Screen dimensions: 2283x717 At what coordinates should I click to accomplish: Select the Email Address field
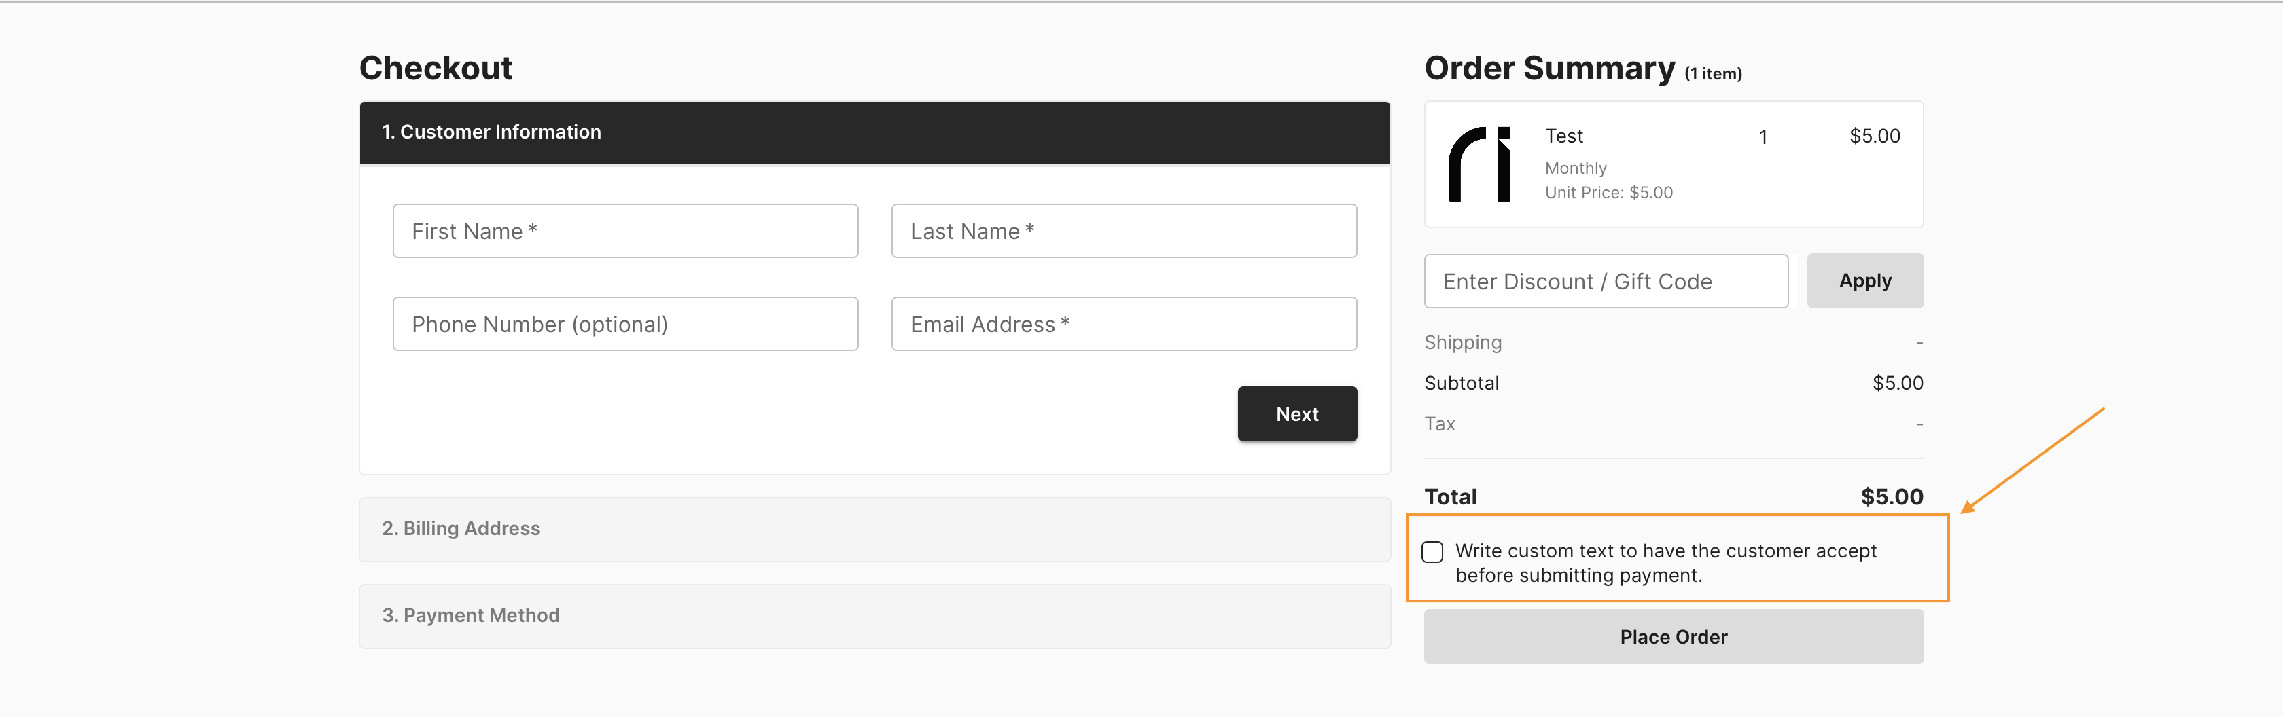(1123, 324)
